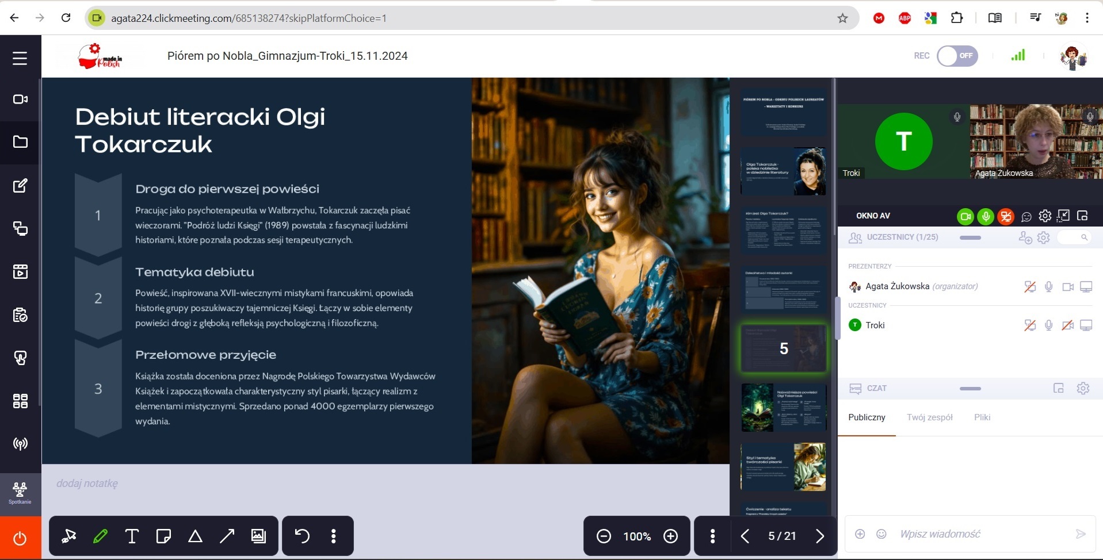
Task: Select the insert image tool
Action: (259, 536)
